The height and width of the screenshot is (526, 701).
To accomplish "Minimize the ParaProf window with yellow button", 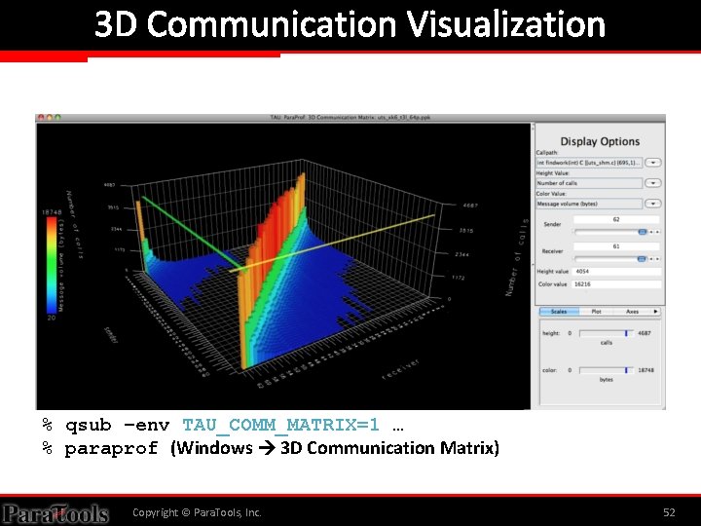I will [50, 118].
